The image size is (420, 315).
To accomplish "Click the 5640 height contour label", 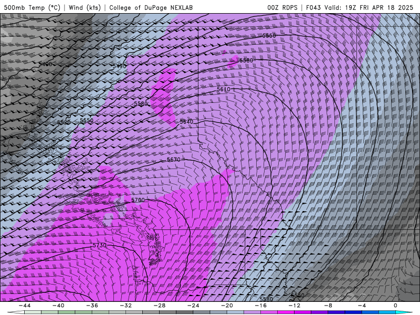I will (186, 122).
